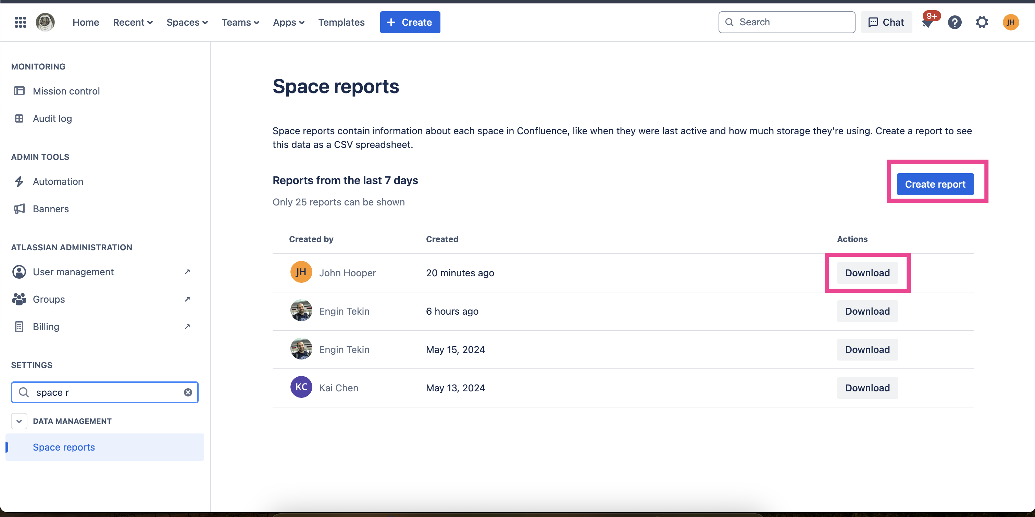The width and height of the screenshot is (1035, 517).
Task: Click the name John Hooper
Action: coord(347,273)
